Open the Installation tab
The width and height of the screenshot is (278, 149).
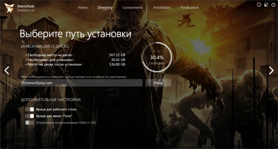point(162,7)
